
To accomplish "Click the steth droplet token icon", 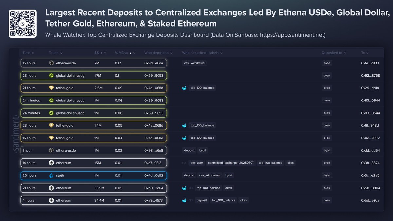I will click(51, 175).
